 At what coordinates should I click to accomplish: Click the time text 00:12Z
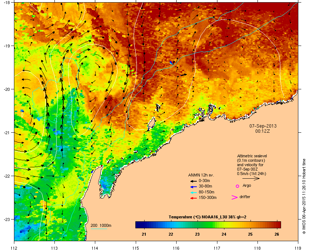coord(263,131)
